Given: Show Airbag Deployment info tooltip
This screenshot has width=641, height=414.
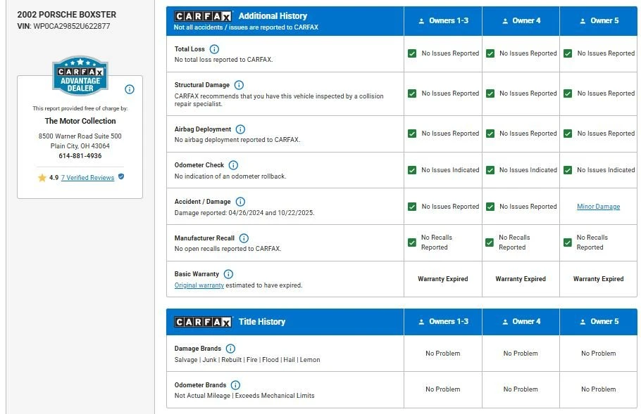Looking at the screenshot, I should 240,129.
